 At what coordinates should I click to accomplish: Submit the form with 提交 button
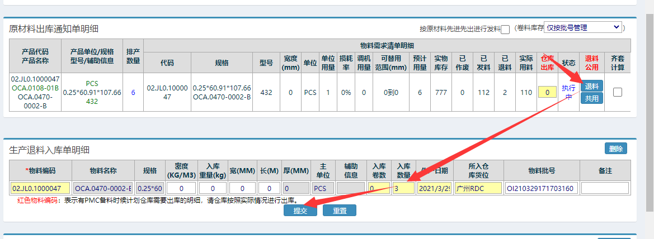[300, 211]
